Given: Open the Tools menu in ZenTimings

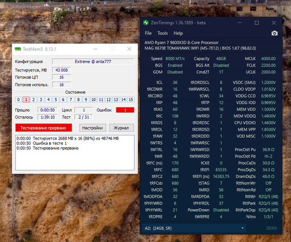Looking at the screenshot, I should pos(162,33).
